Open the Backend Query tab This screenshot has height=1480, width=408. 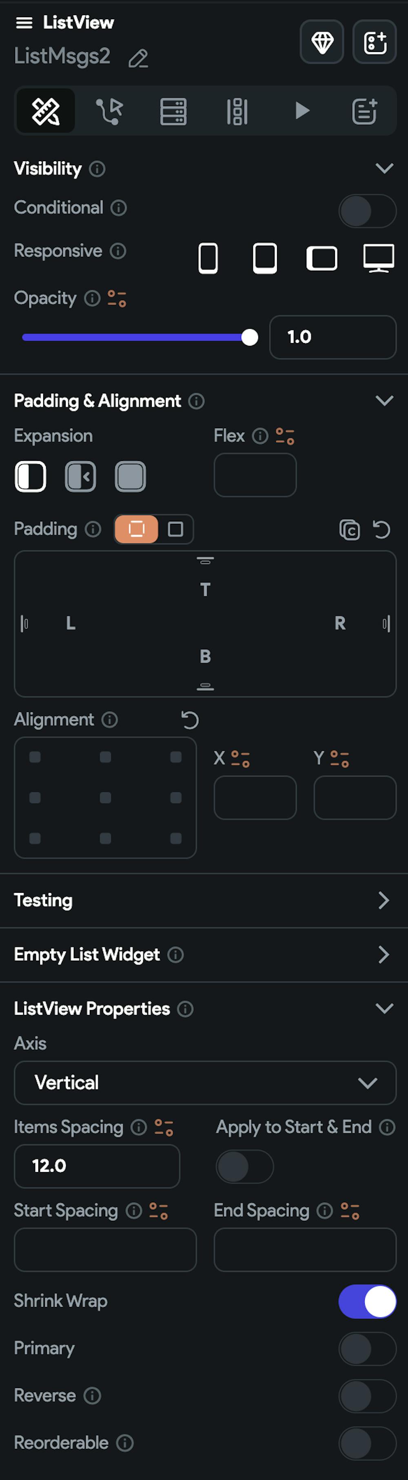(173, 111)
